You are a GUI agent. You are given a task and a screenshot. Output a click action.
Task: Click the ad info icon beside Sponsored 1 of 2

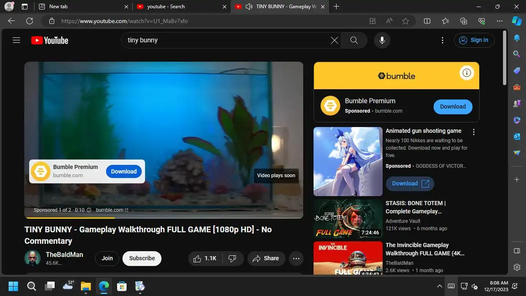pos(89,210)
